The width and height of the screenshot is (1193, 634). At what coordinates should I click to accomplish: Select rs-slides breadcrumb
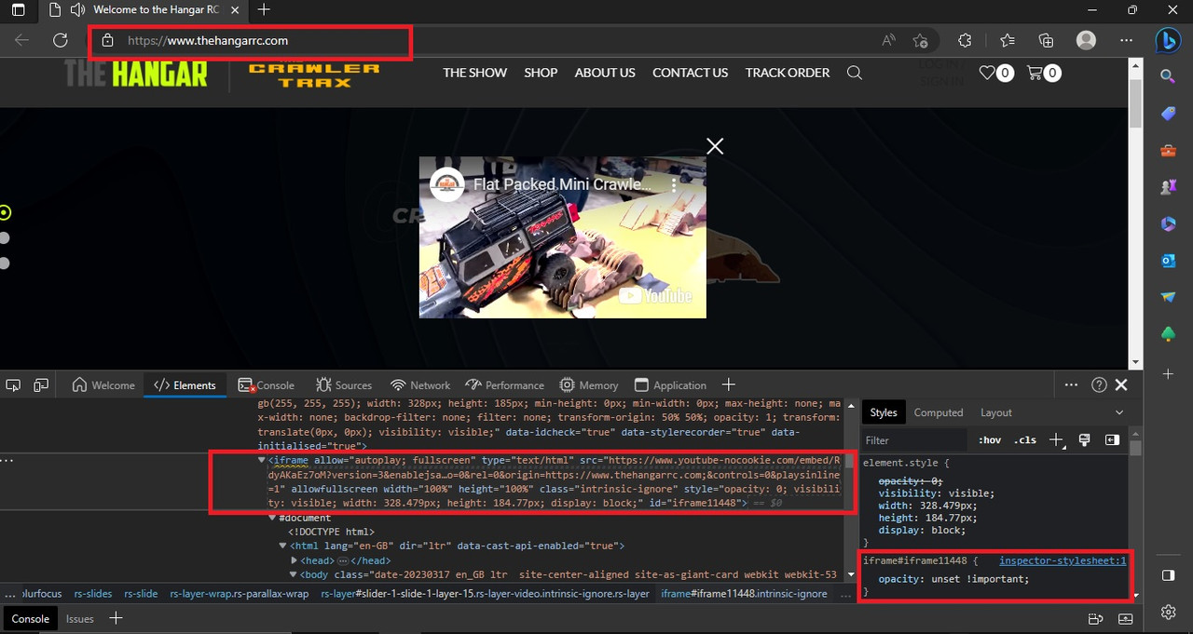click(92, 594)
